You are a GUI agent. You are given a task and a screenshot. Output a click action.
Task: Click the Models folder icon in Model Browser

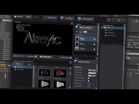[x=105, y=27]
